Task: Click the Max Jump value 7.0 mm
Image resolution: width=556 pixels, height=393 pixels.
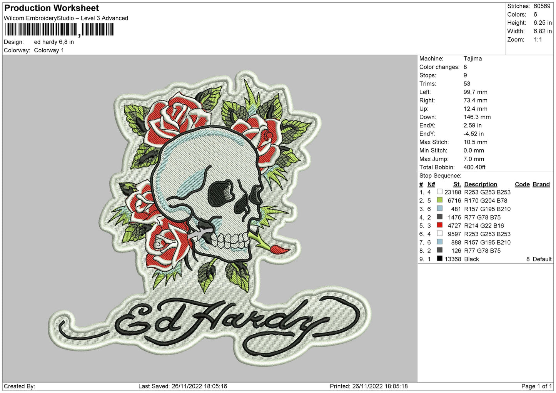Action: [474, 159]
